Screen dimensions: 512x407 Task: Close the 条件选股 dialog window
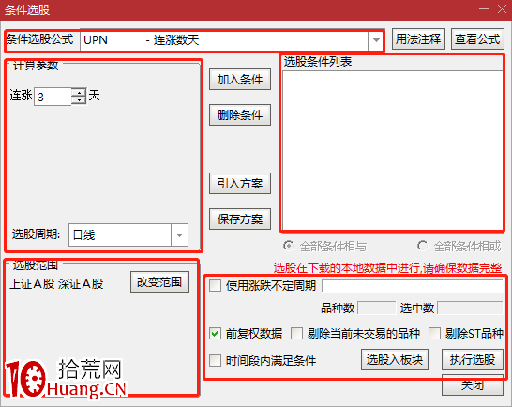coord(503,9)
